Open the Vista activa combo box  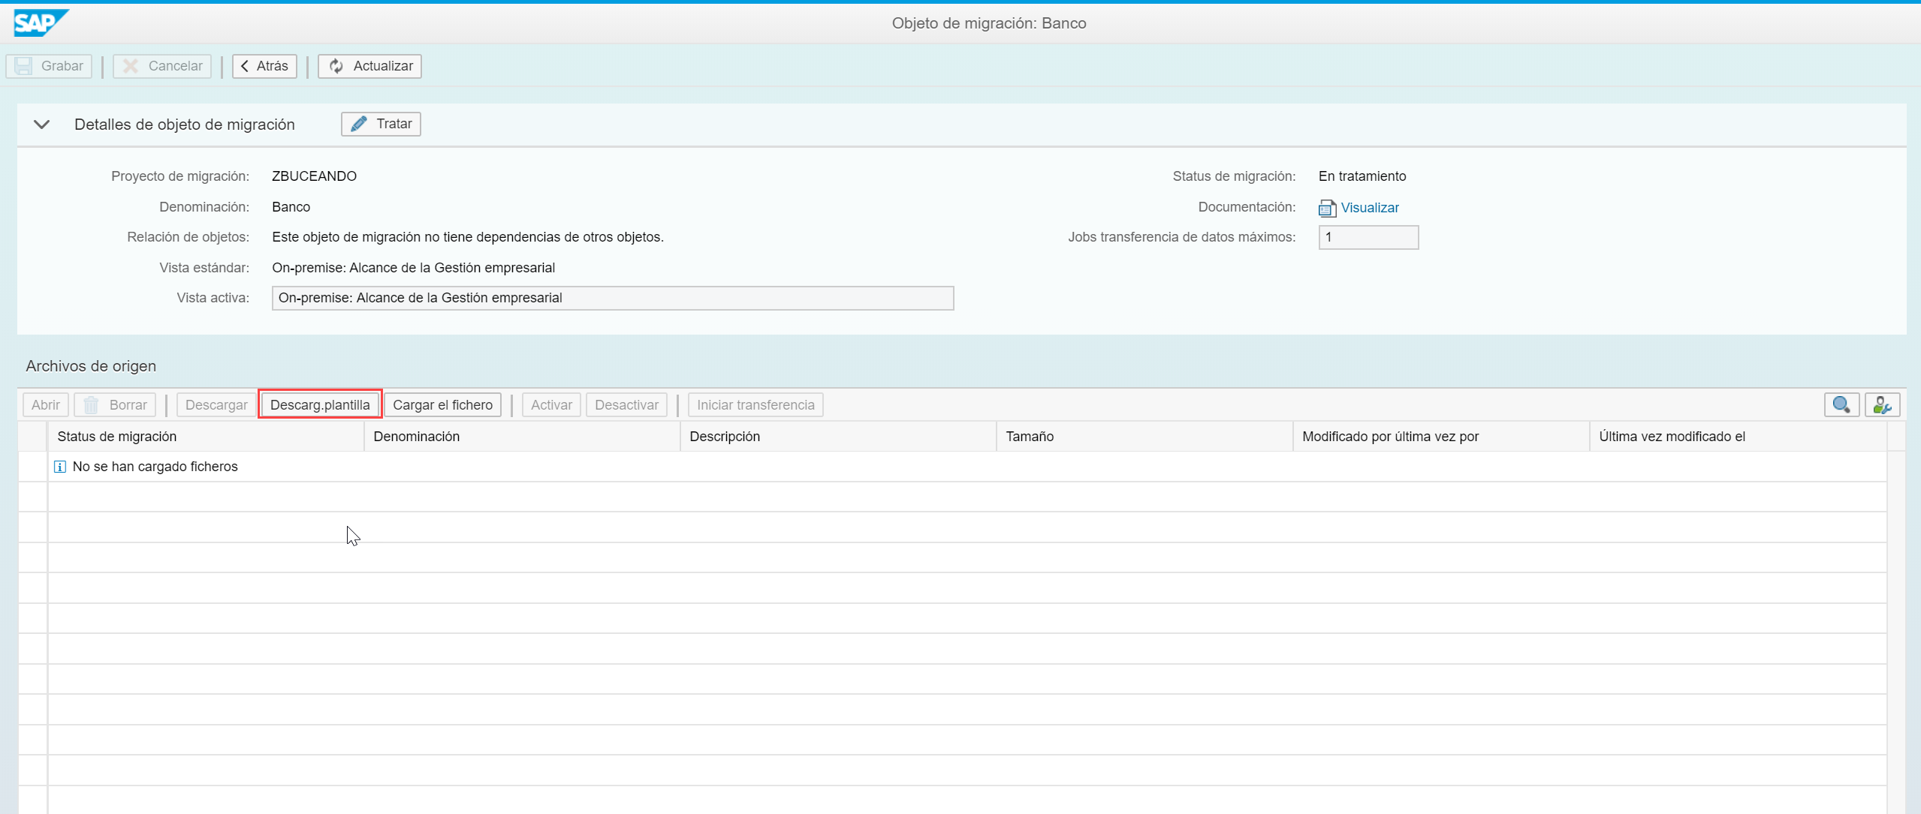(612, 298)
